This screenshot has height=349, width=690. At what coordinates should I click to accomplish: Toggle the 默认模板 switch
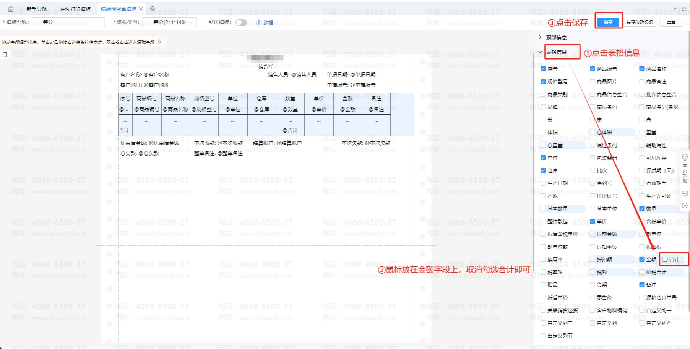pyautogui.click(x=241, y=23)
